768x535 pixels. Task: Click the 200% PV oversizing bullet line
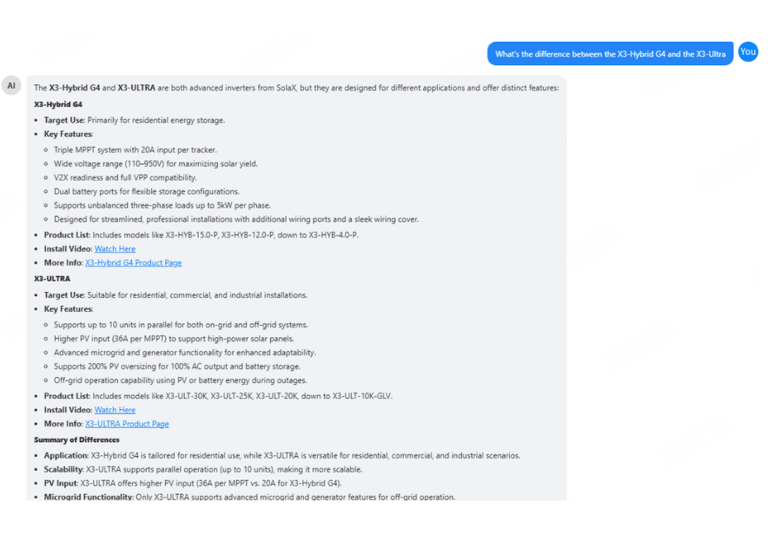click(176, 367)
